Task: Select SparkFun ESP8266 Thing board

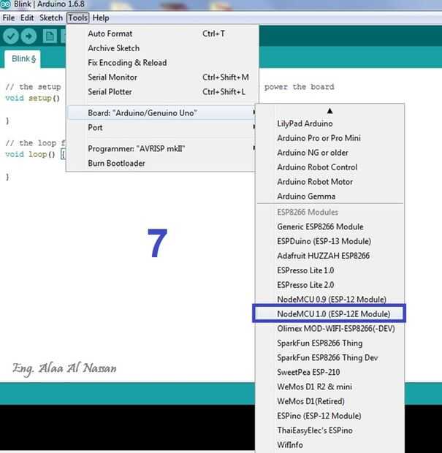Action: (x=330, y=343)
